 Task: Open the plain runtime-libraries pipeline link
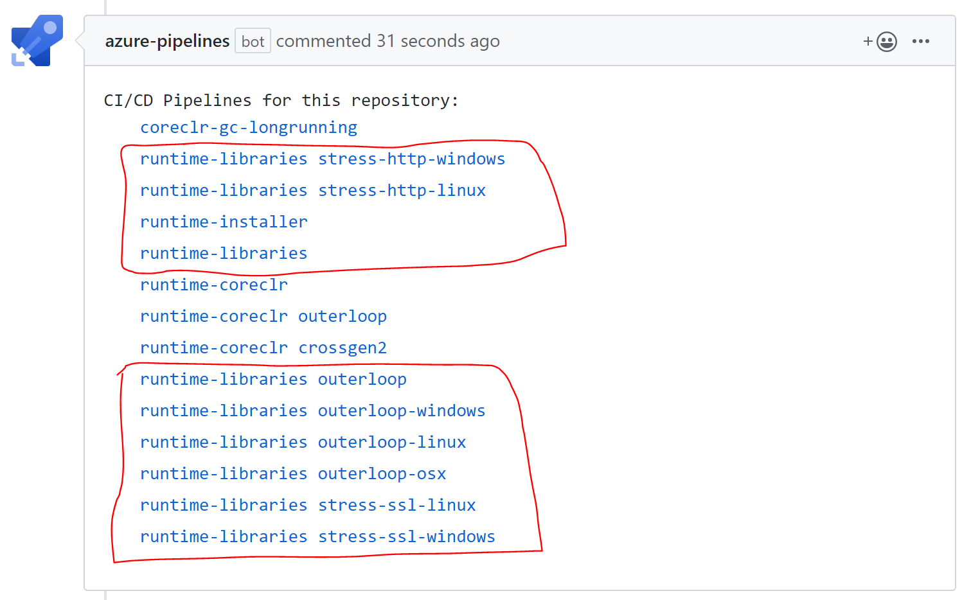(x=224, y=253)
